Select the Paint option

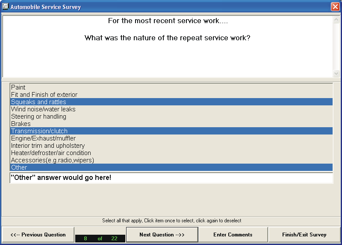(x=171, y=87)
